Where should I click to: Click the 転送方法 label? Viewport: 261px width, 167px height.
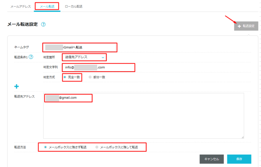[20, 147]
